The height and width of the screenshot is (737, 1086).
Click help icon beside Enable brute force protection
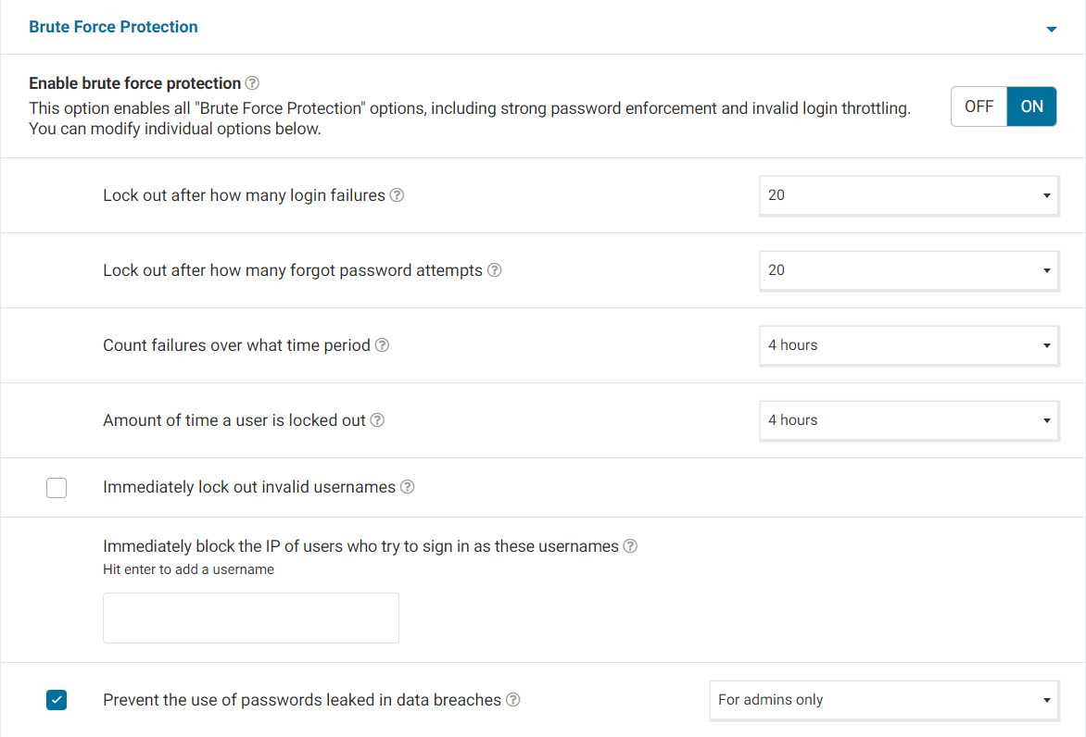[252, 83]
